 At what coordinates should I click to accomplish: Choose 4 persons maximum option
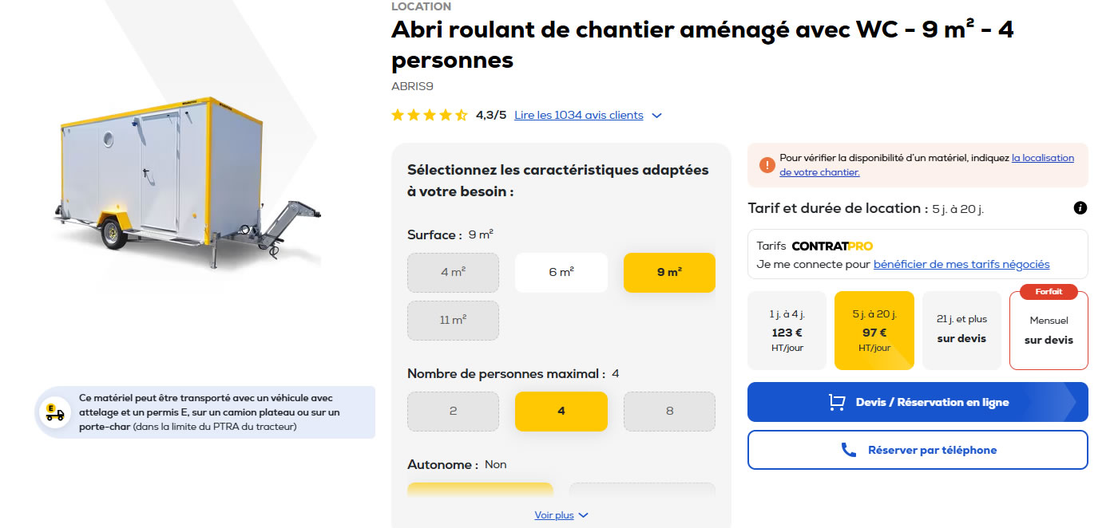point(561,412)
